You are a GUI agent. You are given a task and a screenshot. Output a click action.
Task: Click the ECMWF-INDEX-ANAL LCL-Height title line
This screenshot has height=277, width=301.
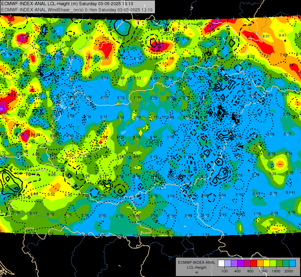(x=67, y=4)
